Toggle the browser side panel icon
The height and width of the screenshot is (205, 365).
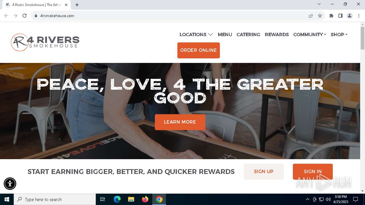coord(340,16)
